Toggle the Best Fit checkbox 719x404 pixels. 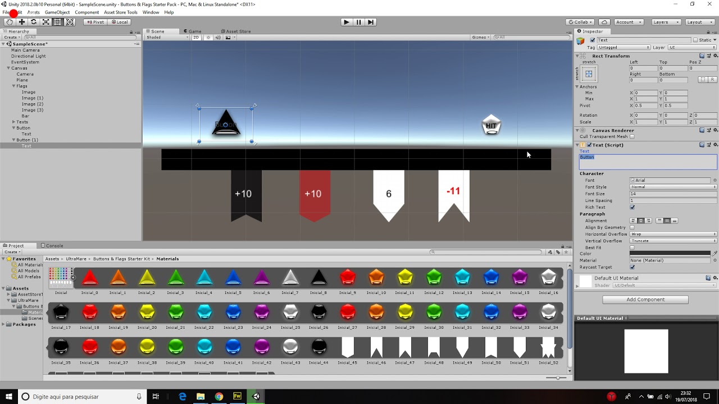(632, 247)
